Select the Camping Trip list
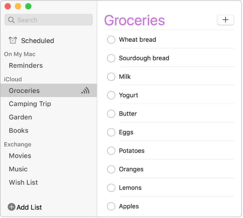 pos(30,104)
